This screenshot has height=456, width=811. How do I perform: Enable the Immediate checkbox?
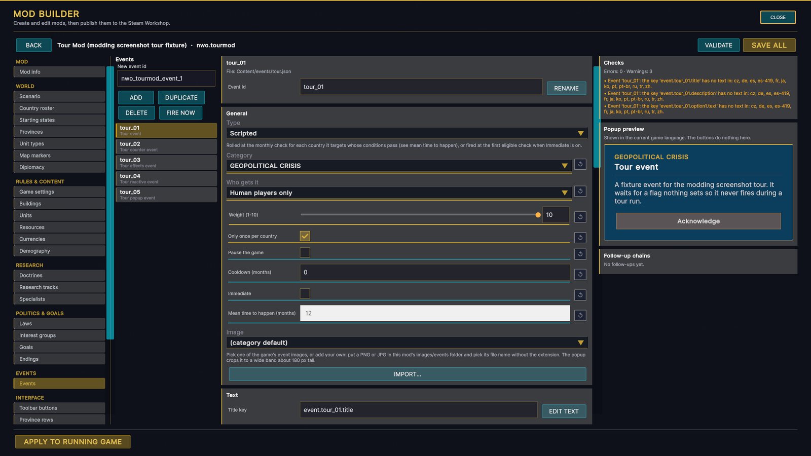coord(305,293)
